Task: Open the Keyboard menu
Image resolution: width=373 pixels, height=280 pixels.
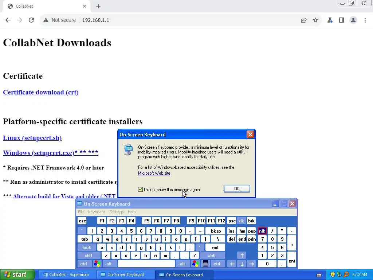Action: 96,212
